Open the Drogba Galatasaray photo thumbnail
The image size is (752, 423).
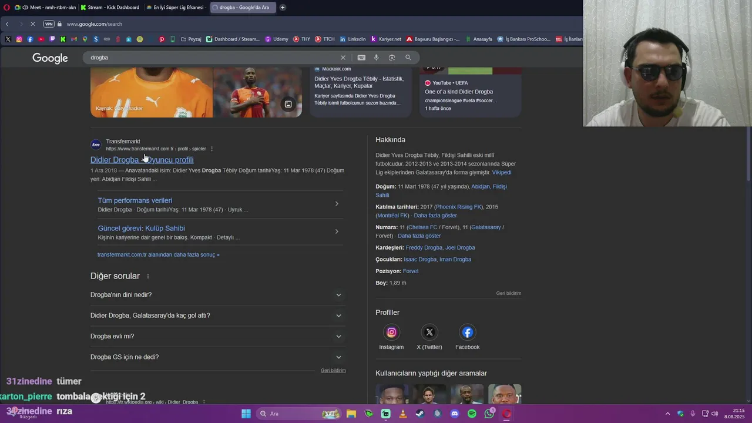pyautogui.click(x=257, y=92)
